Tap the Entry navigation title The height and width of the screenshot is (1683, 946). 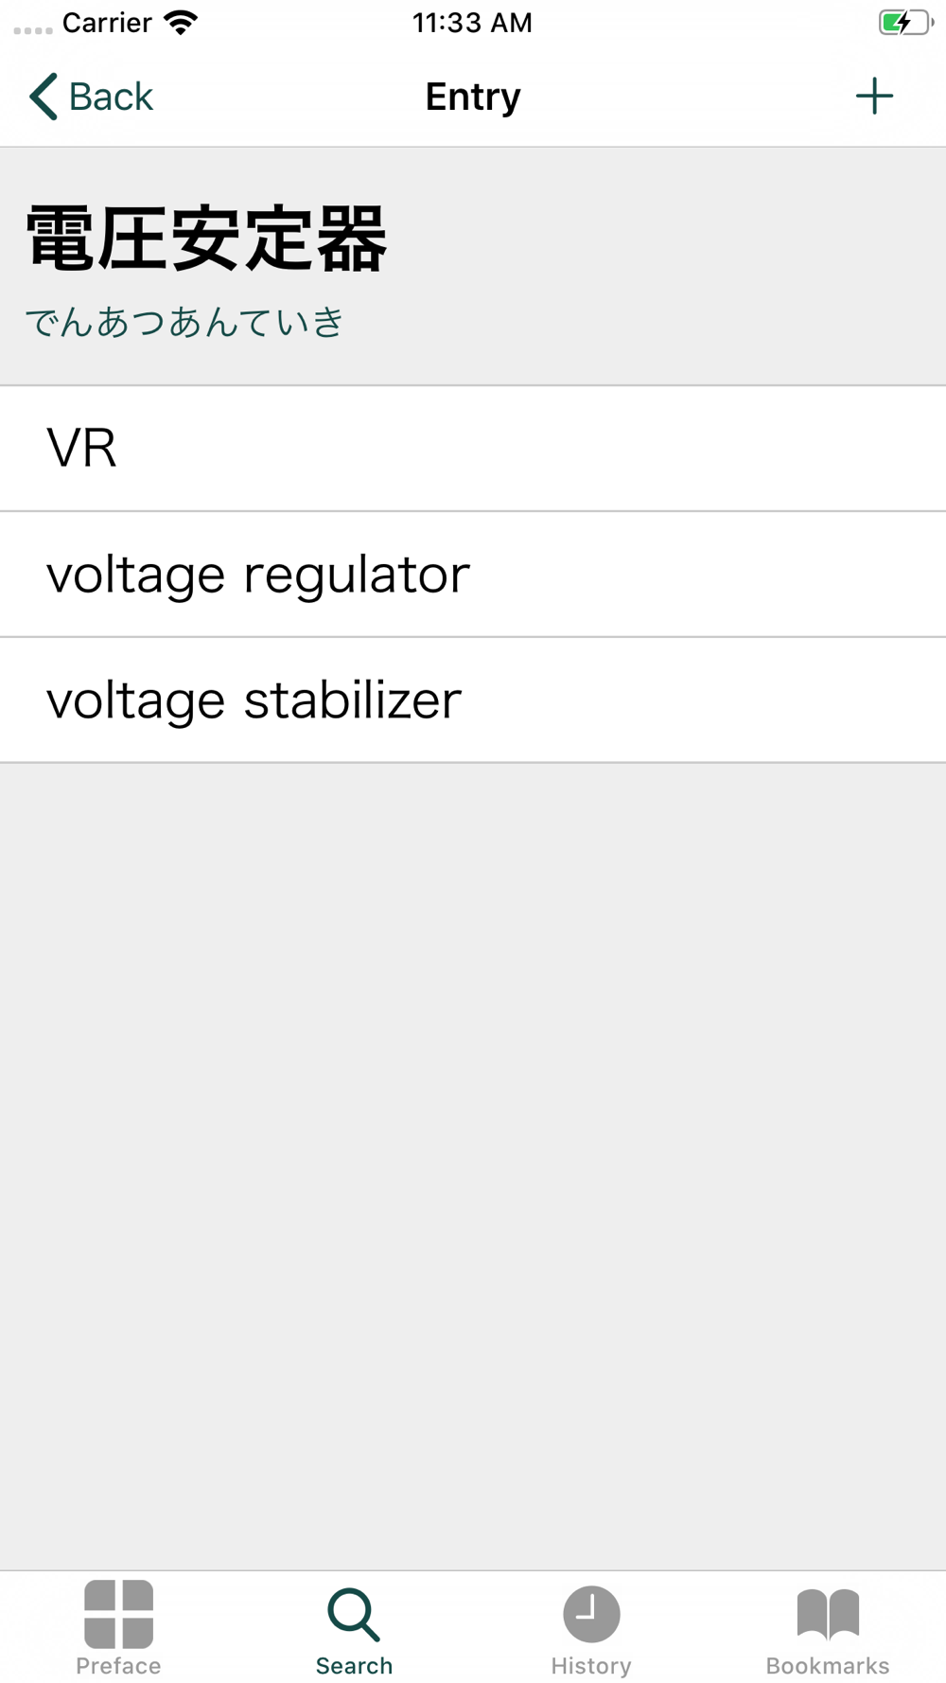click(473, 97)
